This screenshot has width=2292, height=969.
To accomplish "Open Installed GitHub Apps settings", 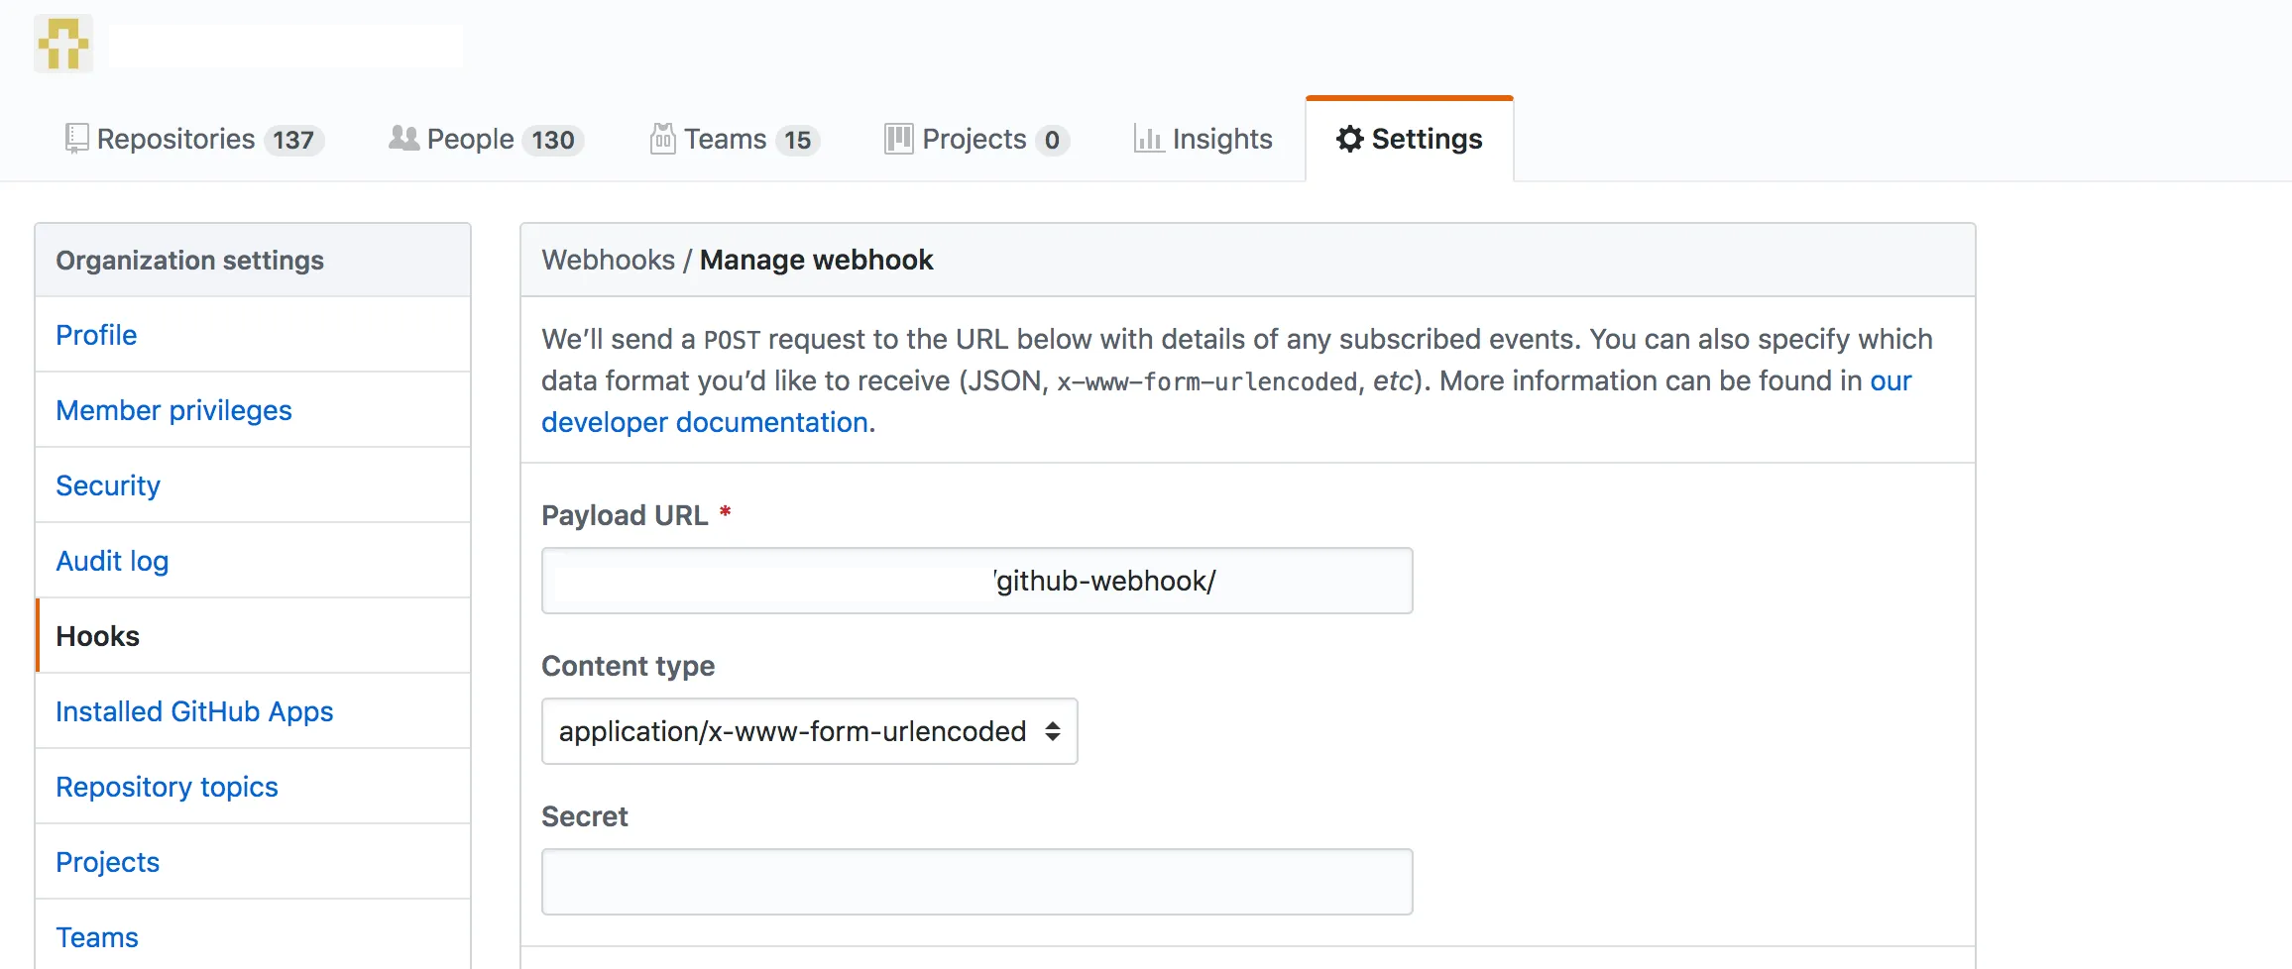I will pyautogui.click(x=194, y=711).
